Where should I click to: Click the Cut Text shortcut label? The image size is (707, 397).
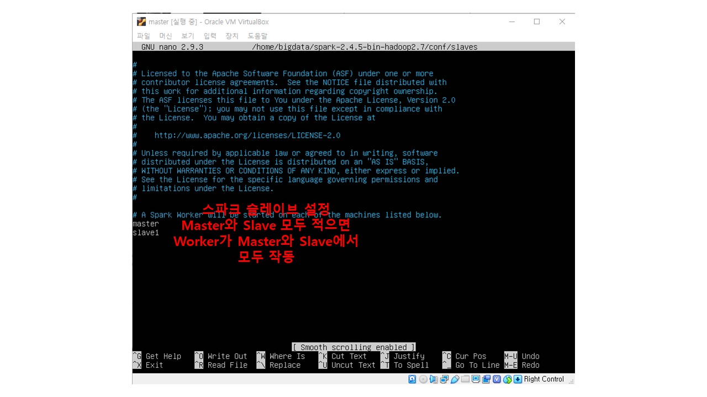coord(349,356)
